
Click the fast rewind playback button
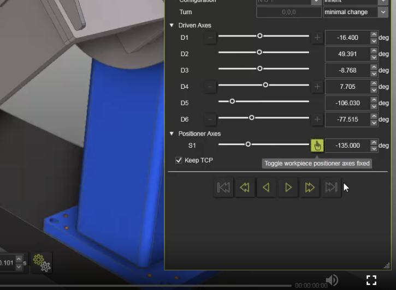(x=245, y=188)
